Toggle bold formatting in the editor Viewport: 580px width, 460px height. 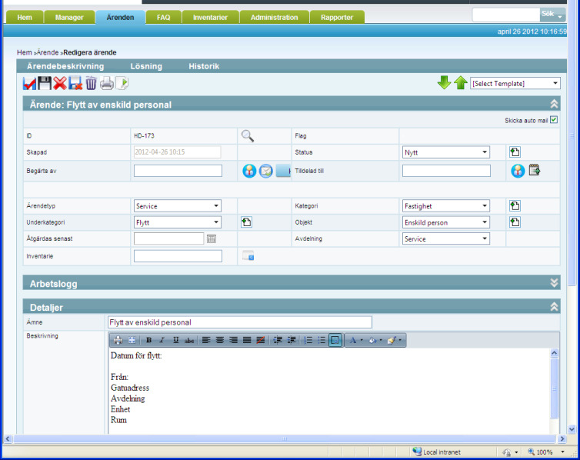click(x=148, y=340)
